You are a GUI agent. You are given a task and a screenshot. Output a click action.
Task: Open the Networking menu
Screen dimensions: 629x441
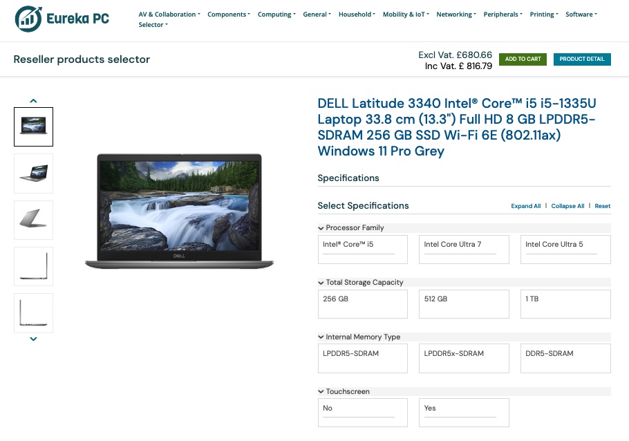(456, 15)
